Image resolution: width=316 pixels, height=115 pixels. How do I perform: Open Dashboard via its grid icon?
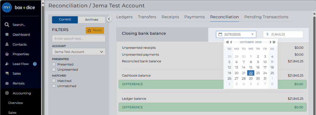point(7,35)
